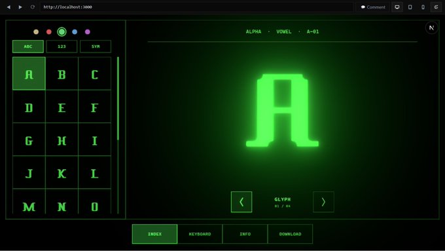This screenshot has width=445, height=251.
Task: Click the VOWEL label in header
Action: [x=284, y=31]
